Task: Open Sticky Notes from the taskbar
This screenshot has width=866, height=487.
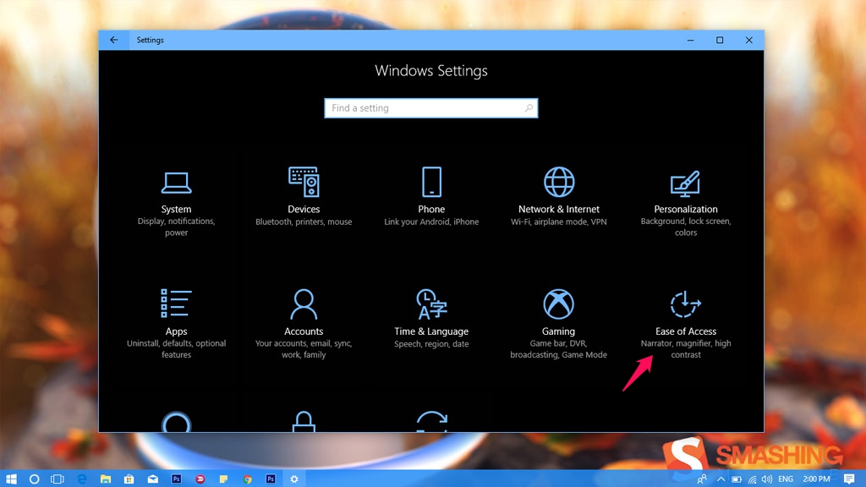Action: pos(223,479)
